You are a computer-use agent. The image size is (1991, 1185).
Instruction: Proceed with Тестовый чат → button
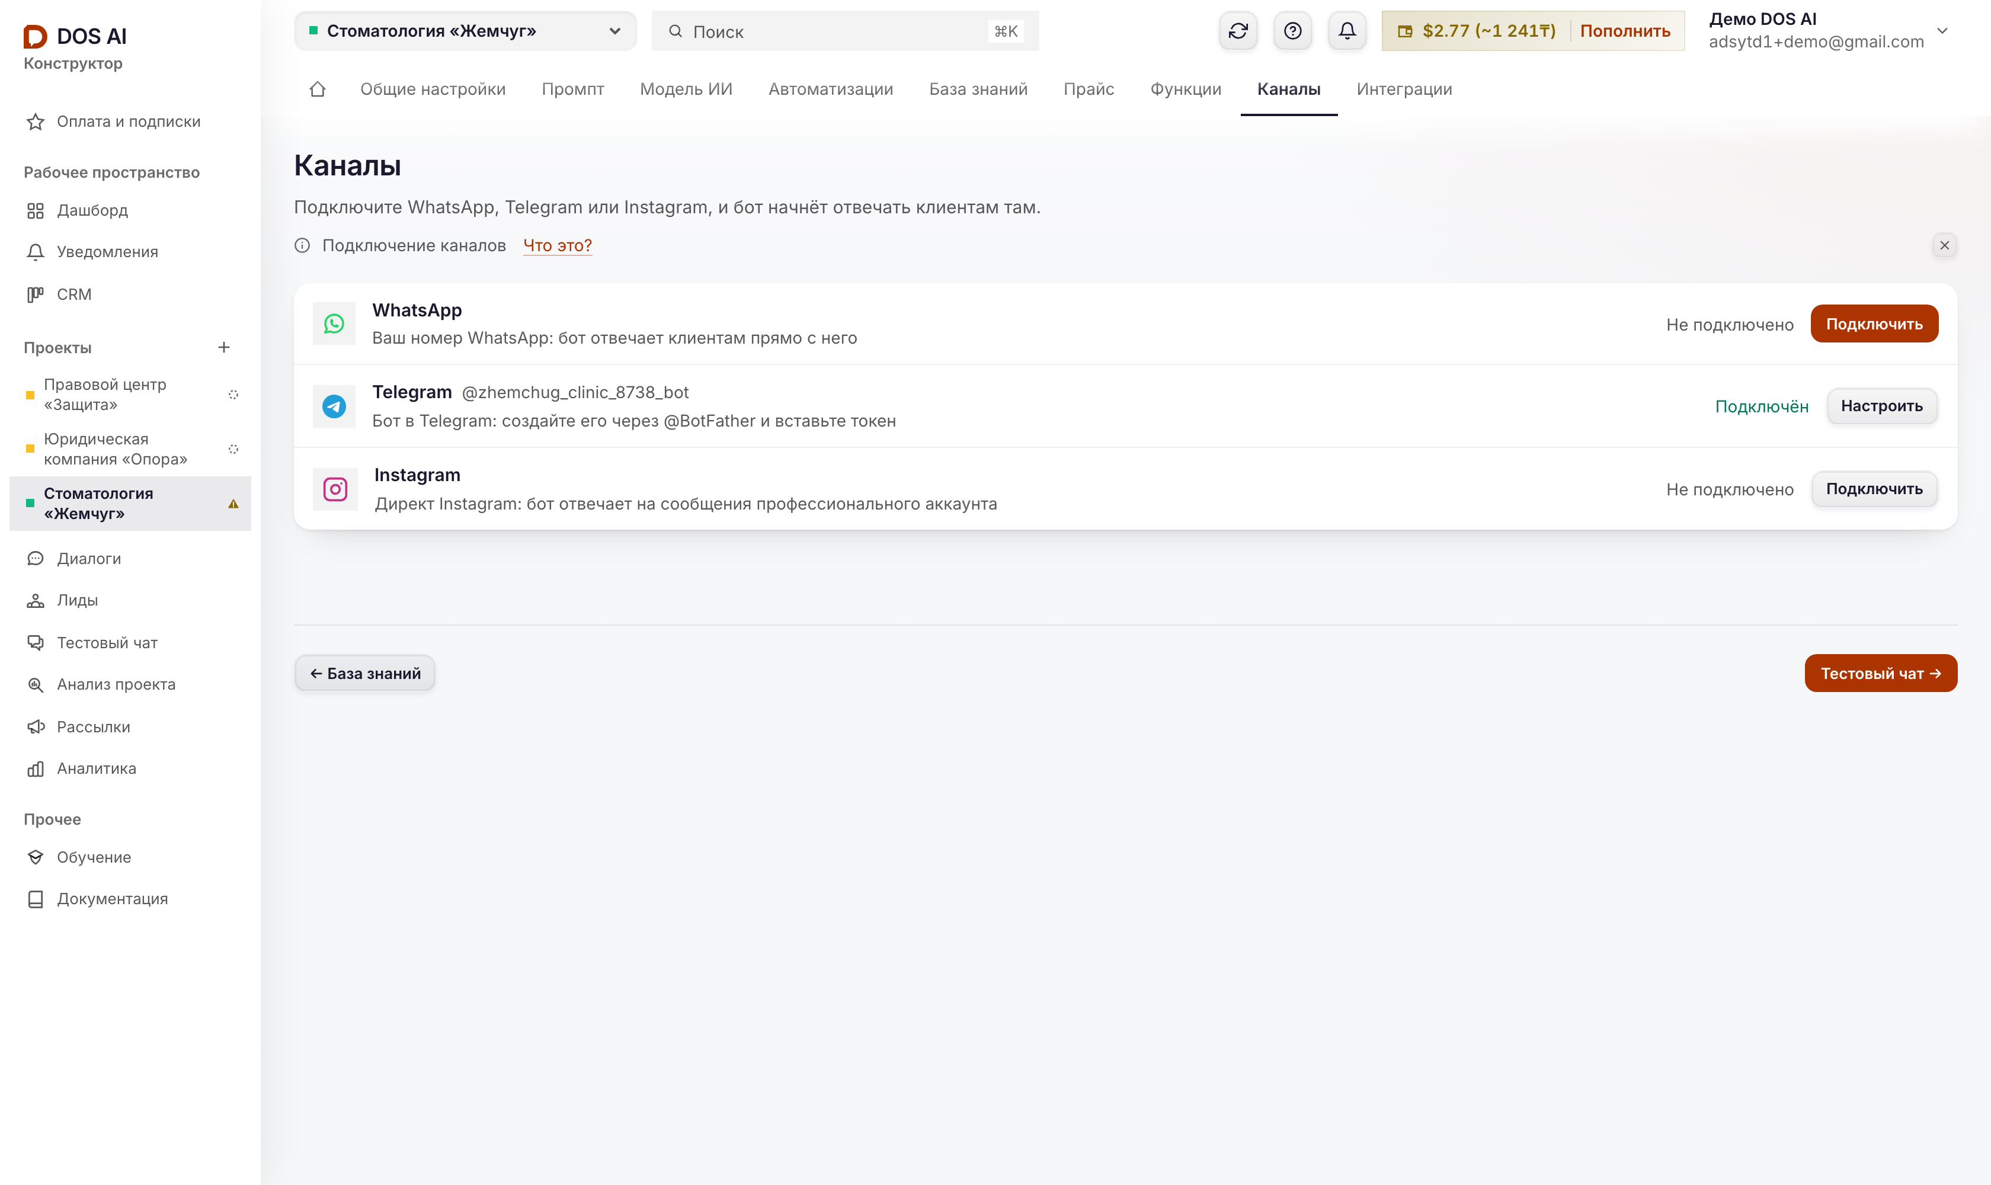(x=1880, y=673)
